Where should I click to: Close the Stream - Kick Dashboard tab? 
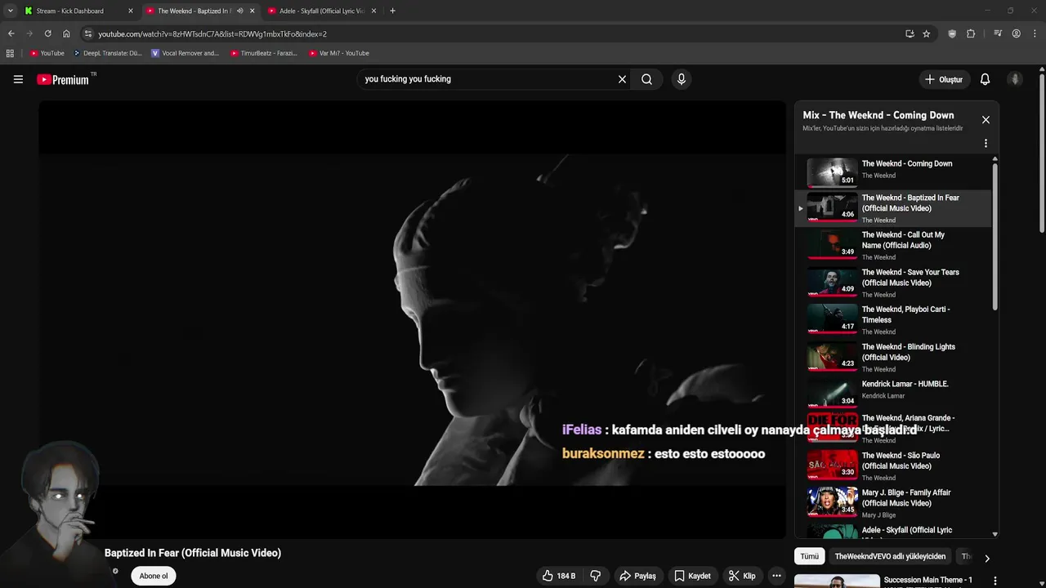coord(130,11)
